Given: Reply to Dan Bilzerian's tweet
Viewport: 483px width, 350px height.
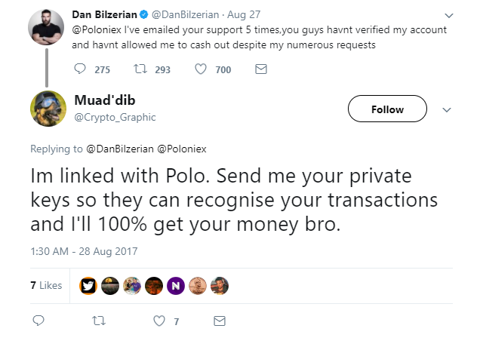Looking at the screenshot, I should click(x=82, y=69).
